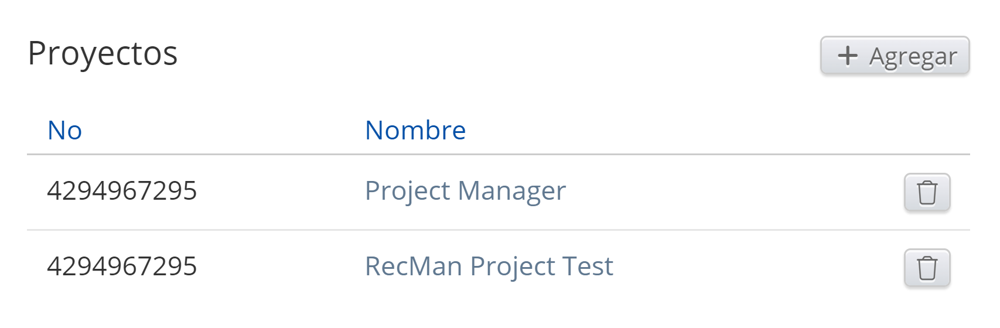
Task: Click the number in the Project Manager row
Action: pos(122,191)
